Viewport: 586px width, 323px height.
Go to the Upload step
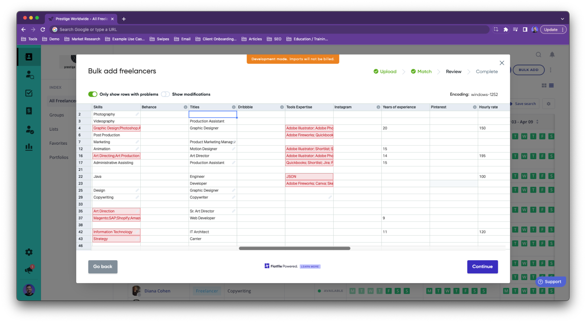click(x=385, y=72)
